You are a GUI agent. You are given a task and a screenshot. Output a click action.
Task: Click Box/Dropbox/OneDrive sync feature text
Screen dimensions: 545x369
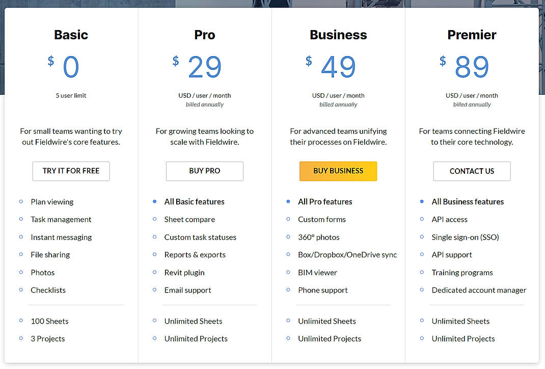coord(347,255)
